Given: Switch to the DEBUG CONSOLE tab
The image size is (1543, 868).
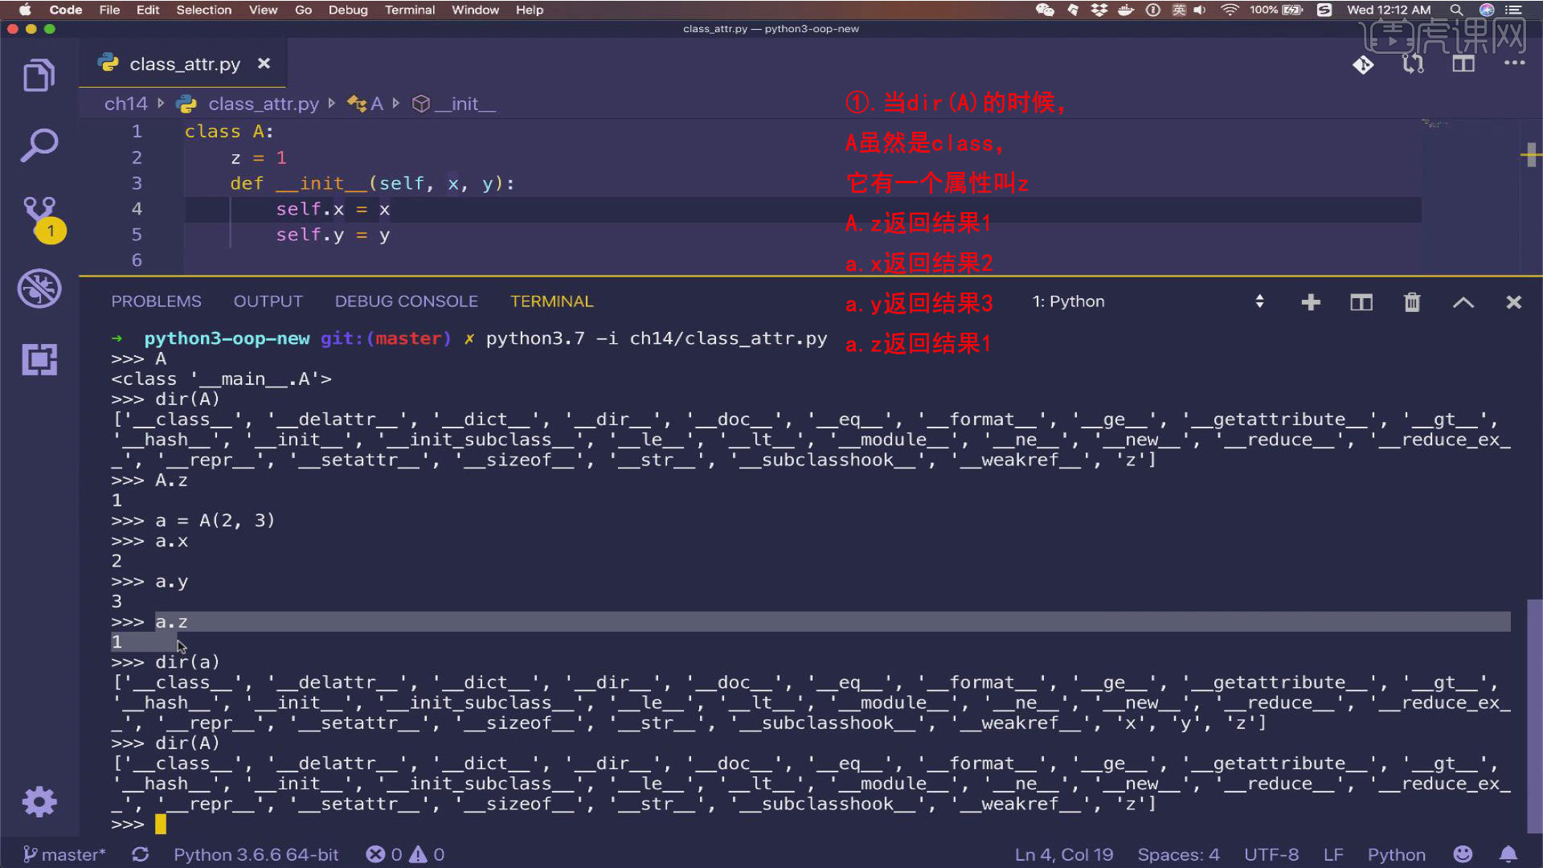Looking at the screenshot, I should coord(406,301).
